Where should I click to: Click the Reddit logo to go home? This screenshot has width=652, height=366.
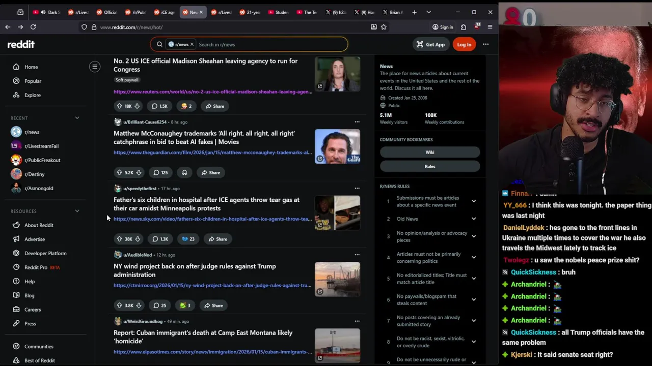(21, 44)
